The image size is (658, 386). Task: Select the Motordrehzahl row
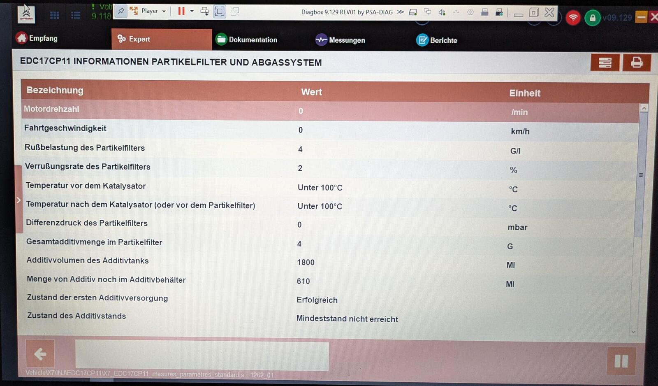330,111
